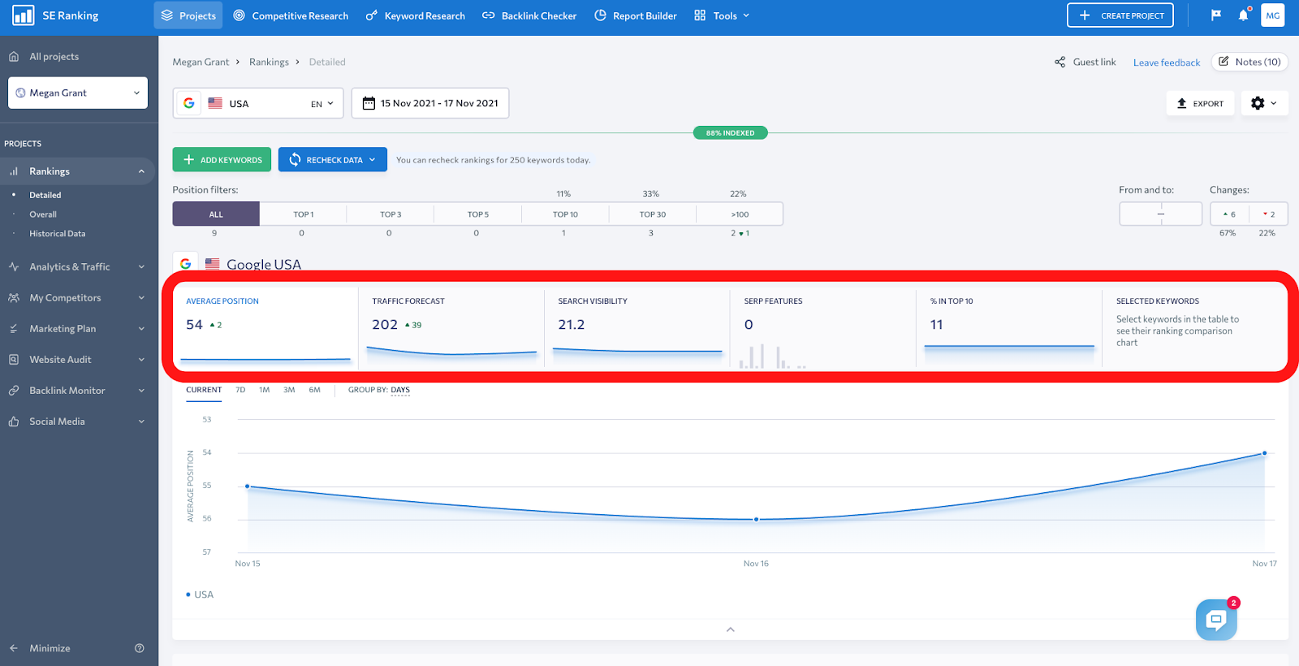1299x666 pixels.
Task: Open the settings gear next to Export
Action: pyautogui.click(x=1264, y=103)
